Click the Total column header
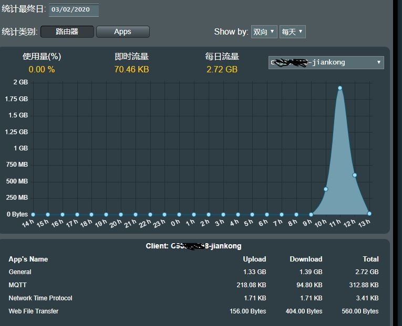 370,259
